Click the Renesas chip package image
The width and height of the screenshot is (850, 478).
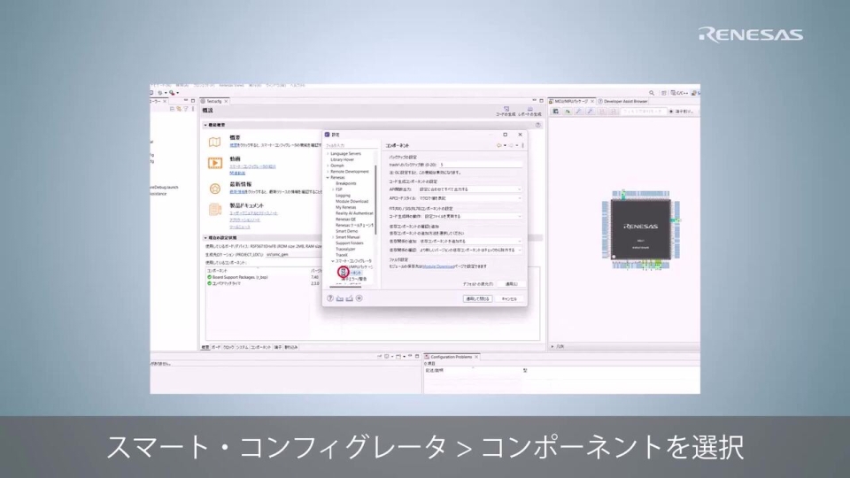pos(641,229)
